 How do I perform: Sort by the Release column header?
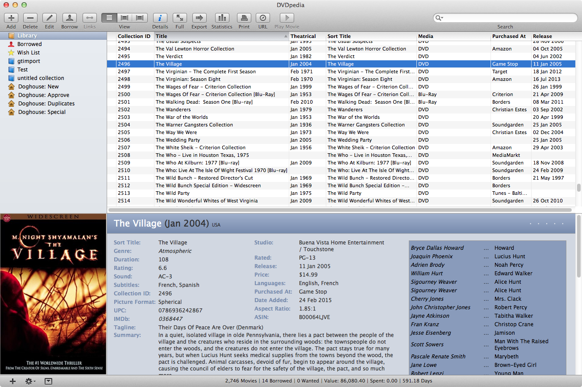553,36
